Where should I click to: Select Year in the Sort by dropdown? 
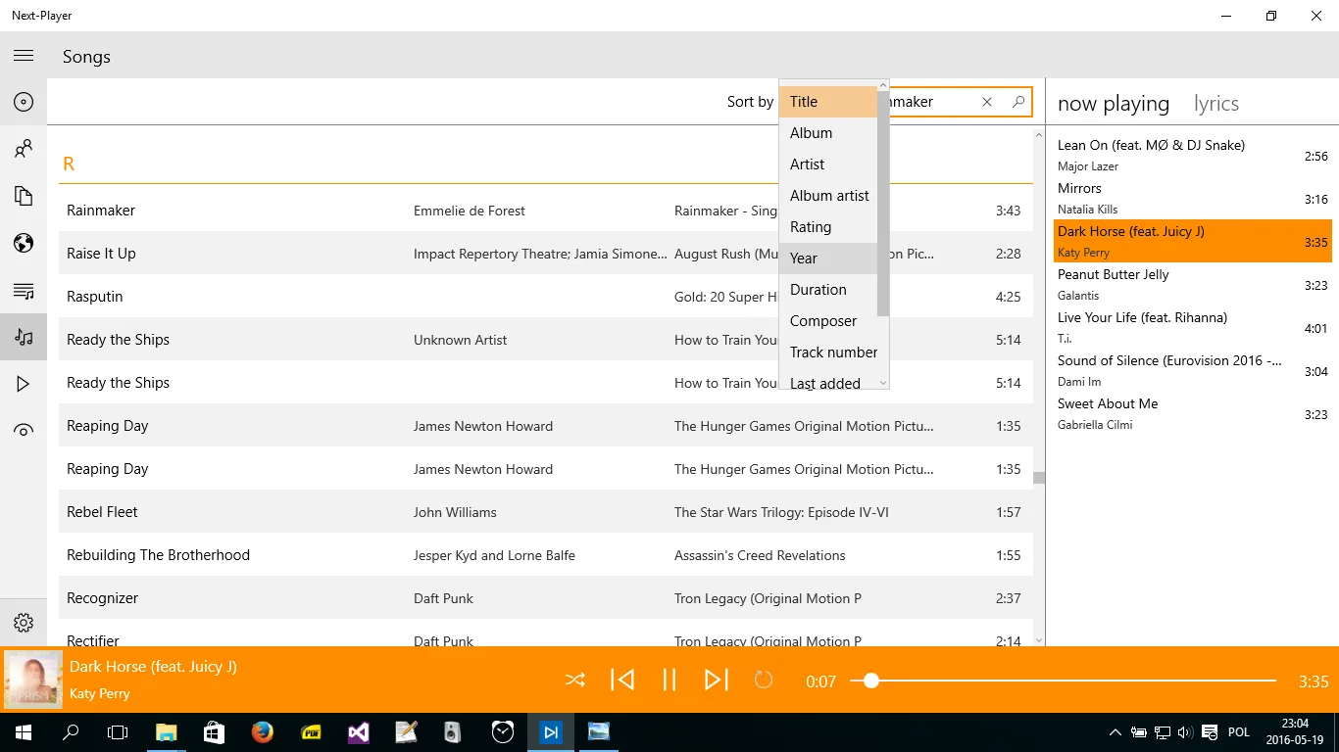tap(828, 258)
